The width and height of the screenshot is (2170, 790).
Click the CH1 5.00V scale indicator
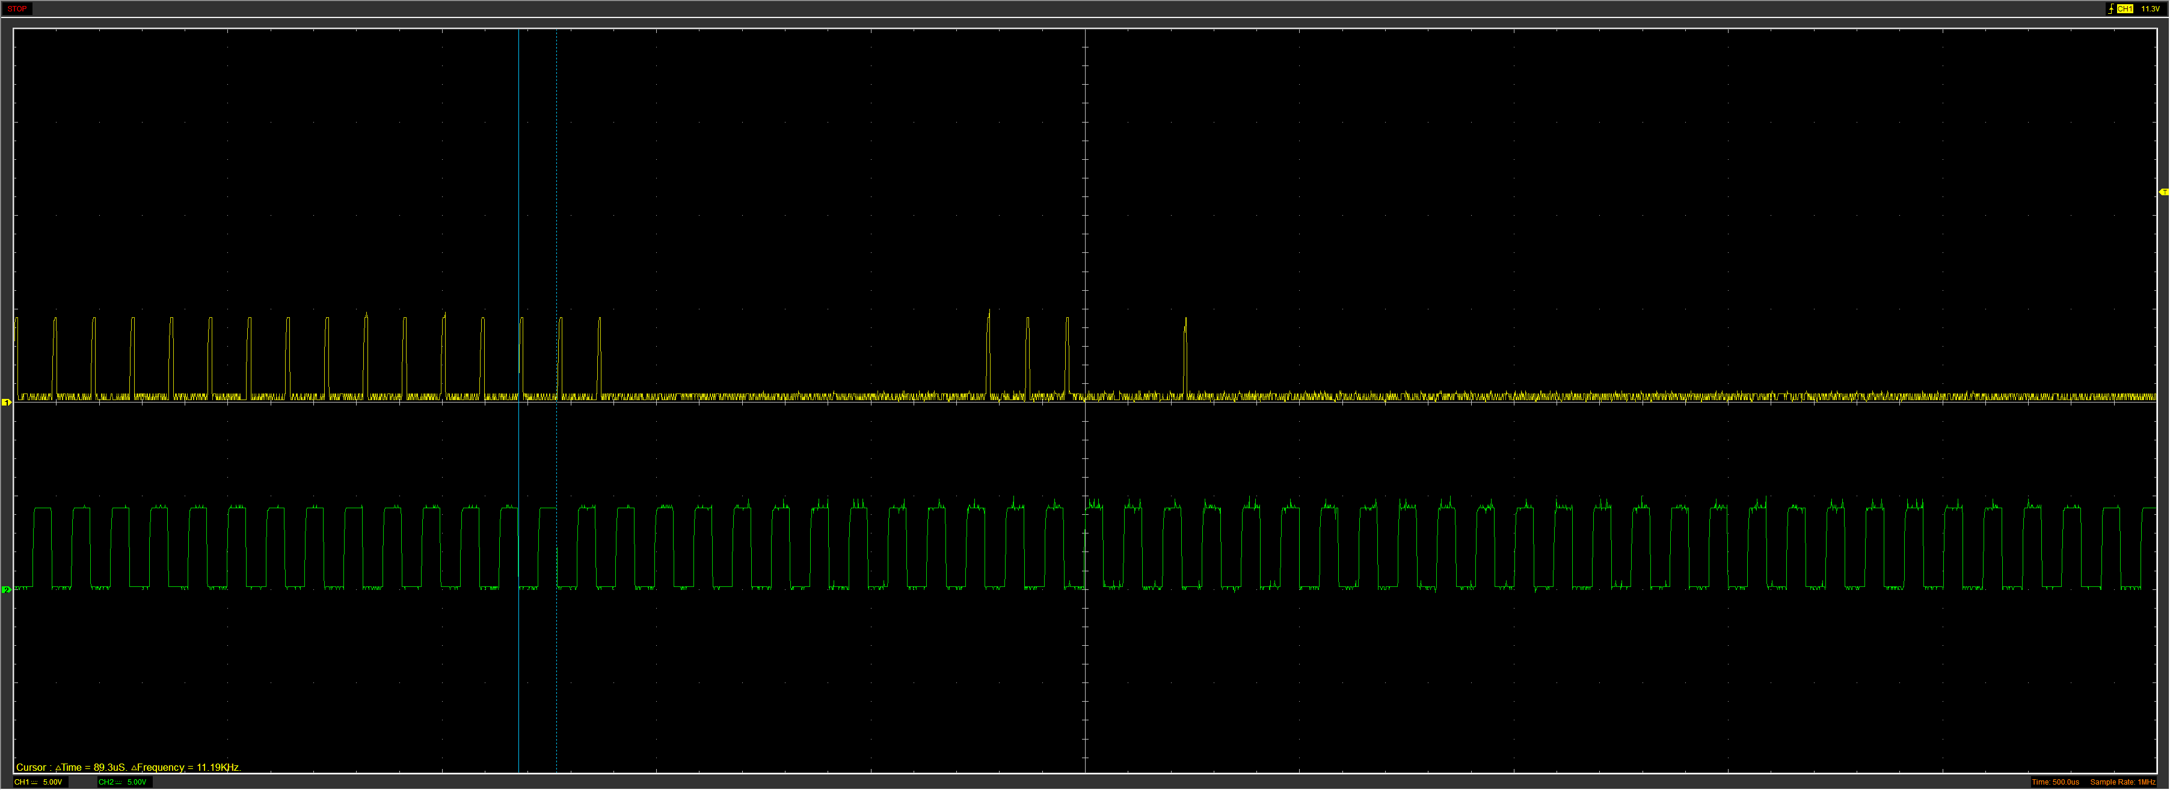pyautogui.click(x=52, y=782)
